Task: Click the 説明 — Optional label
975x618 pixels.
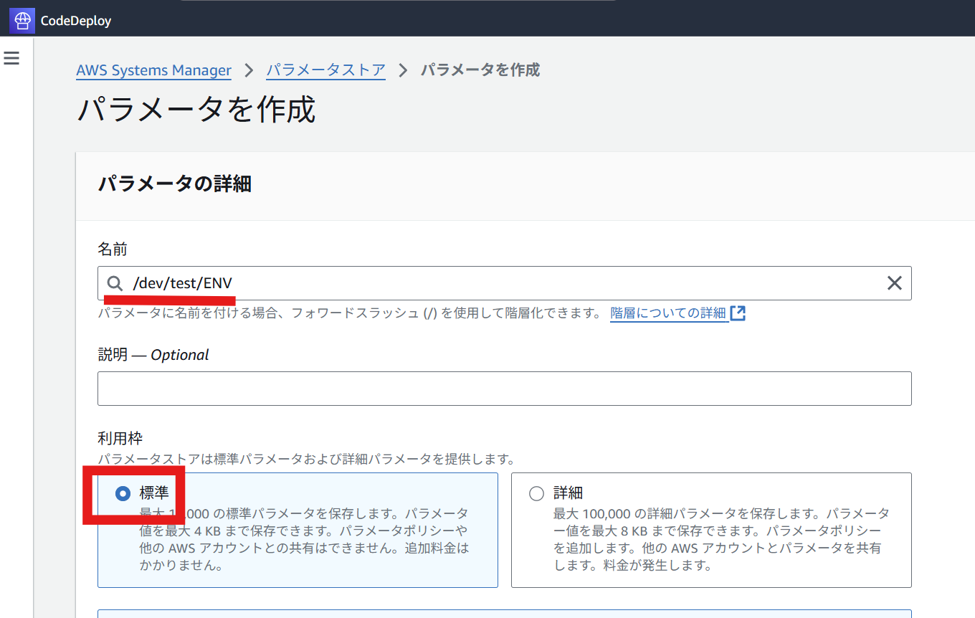Action: [x=153, y=355]
